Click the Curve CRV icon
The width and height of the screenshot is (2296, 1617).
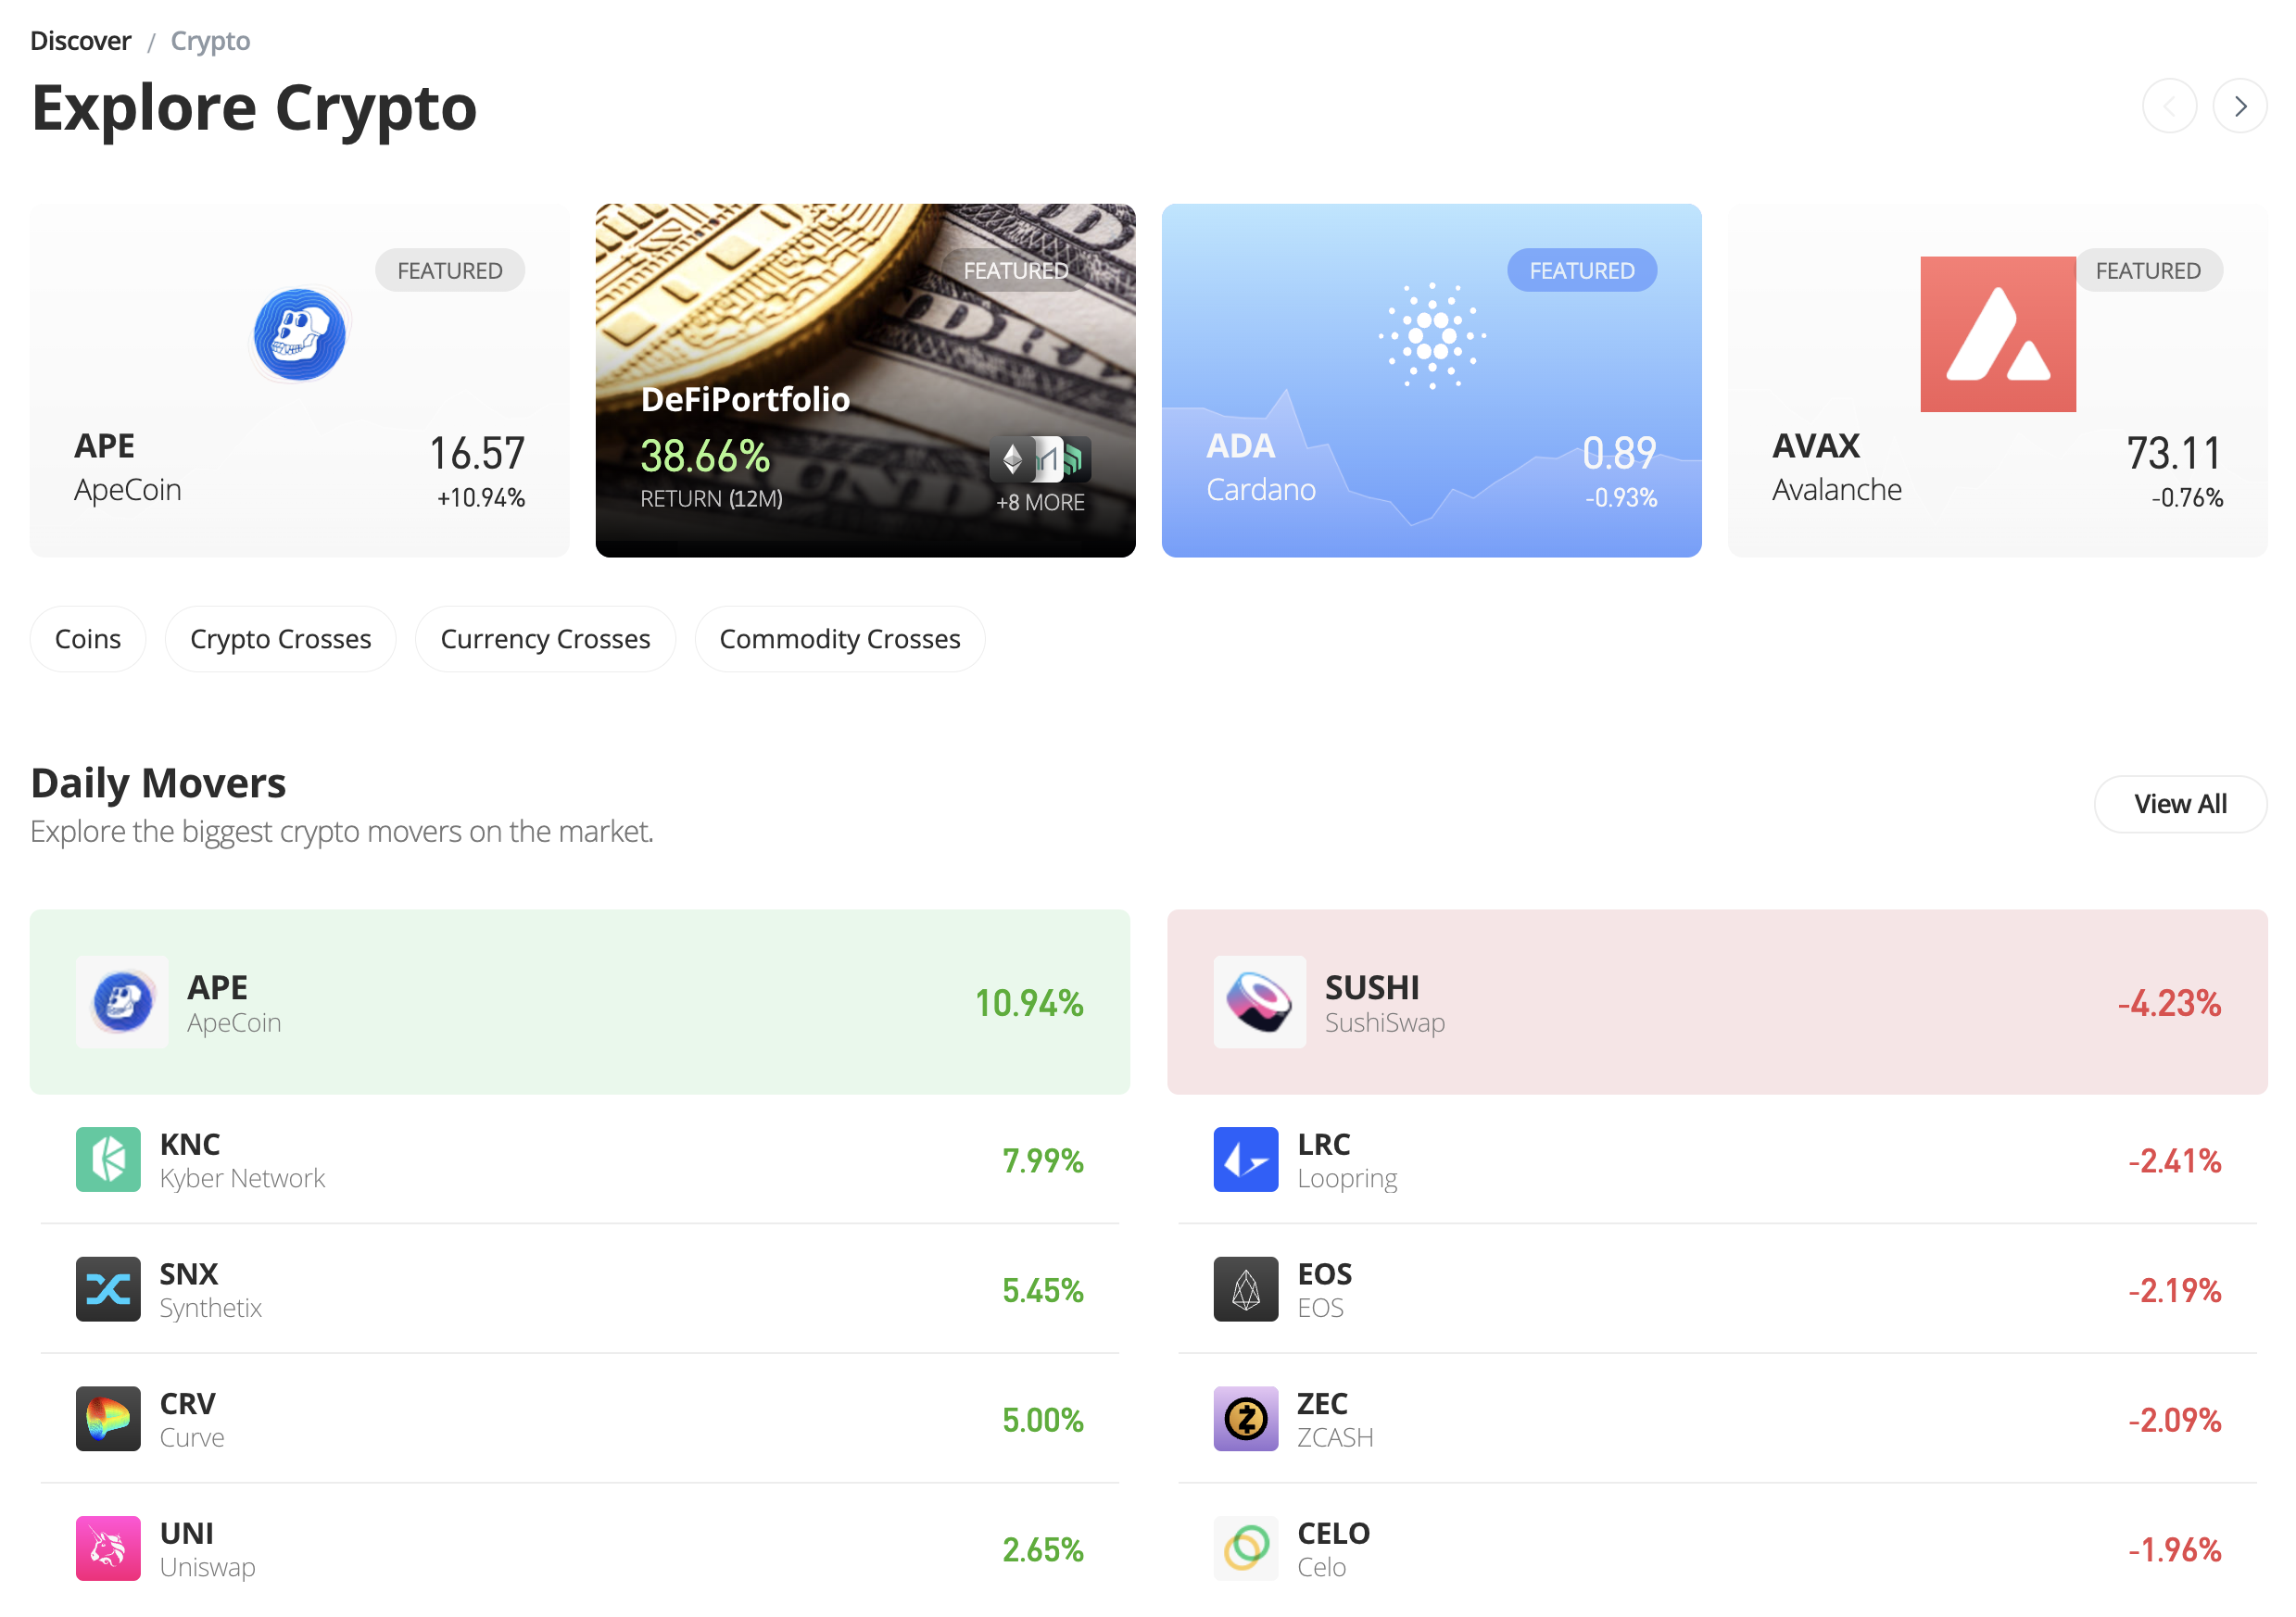point(108,1419)
